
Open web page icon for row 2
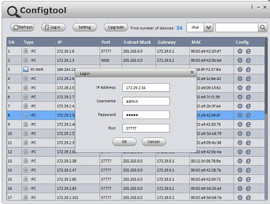pyautogui.click(x=248, y=60)
